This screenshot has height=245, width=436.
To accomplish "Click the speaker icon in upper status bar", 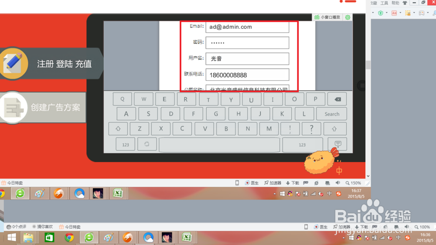I will pos(337,183).
